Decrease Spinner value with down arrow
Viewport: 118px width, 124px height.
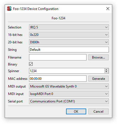pos(106,72)
